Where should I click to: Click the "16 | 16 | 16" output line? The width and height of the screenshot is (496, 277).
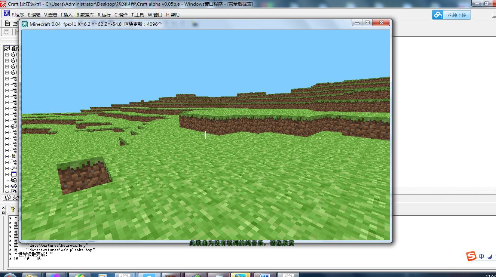27,259
